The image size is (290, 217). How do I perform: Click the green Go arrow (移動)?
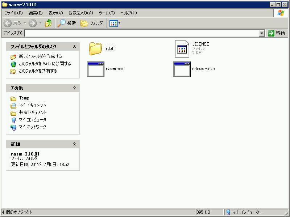coord(271,33)
